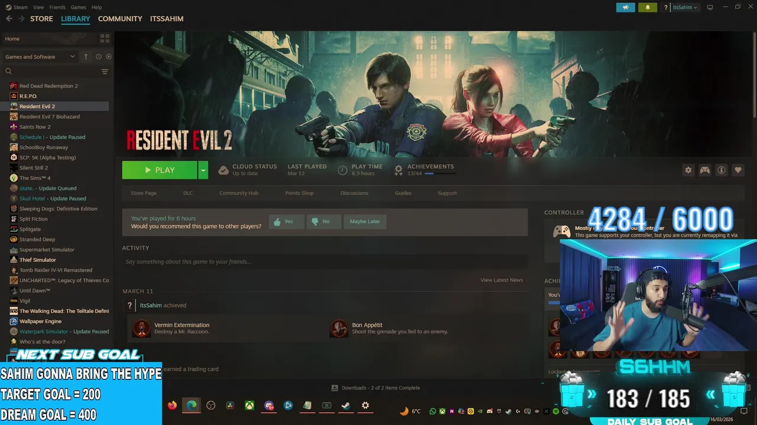
Task: Open Microsoft Edge from the taskbar
Action: click(192, 406)
